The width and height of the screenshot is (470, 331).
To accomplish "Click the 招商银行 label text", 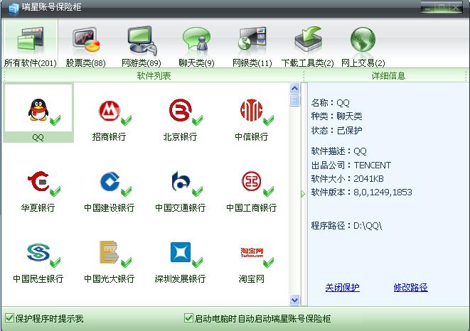I will tap(109, 136).
